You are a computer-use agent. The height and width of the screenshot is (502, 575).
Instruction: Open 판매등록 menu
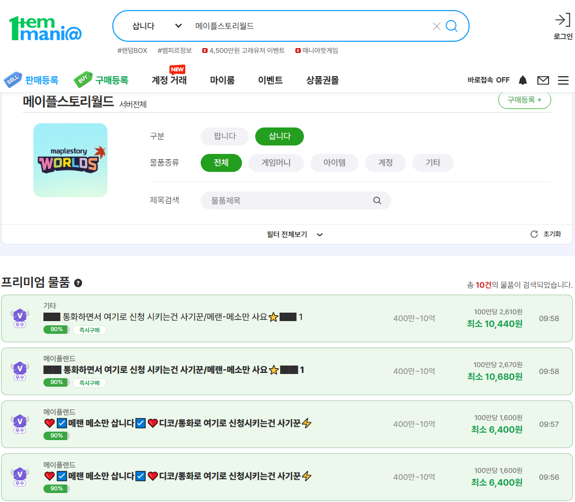click(x=41, y=80)
